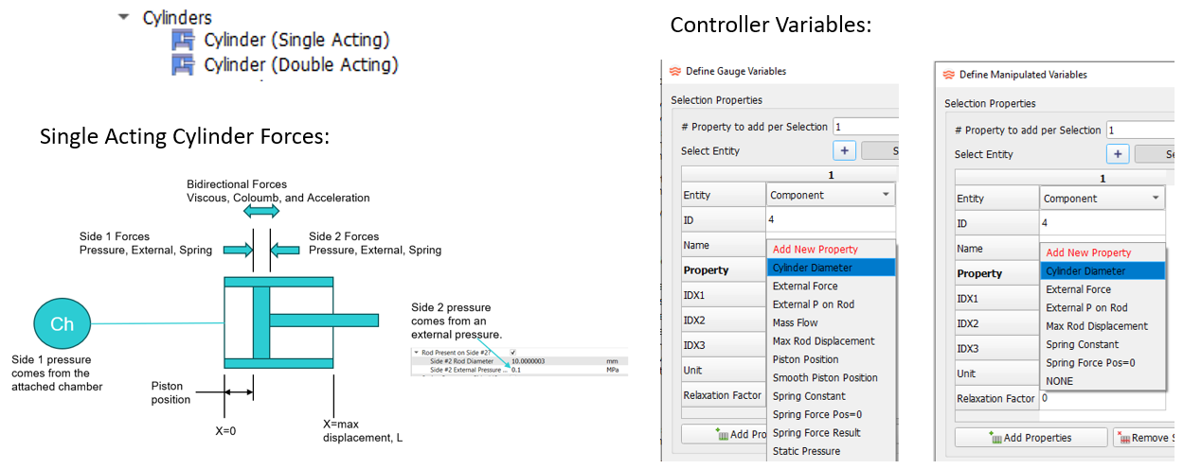Click the plus button in Manipulated Variables
1183x469 pixels.
(x=1119, y=154)
